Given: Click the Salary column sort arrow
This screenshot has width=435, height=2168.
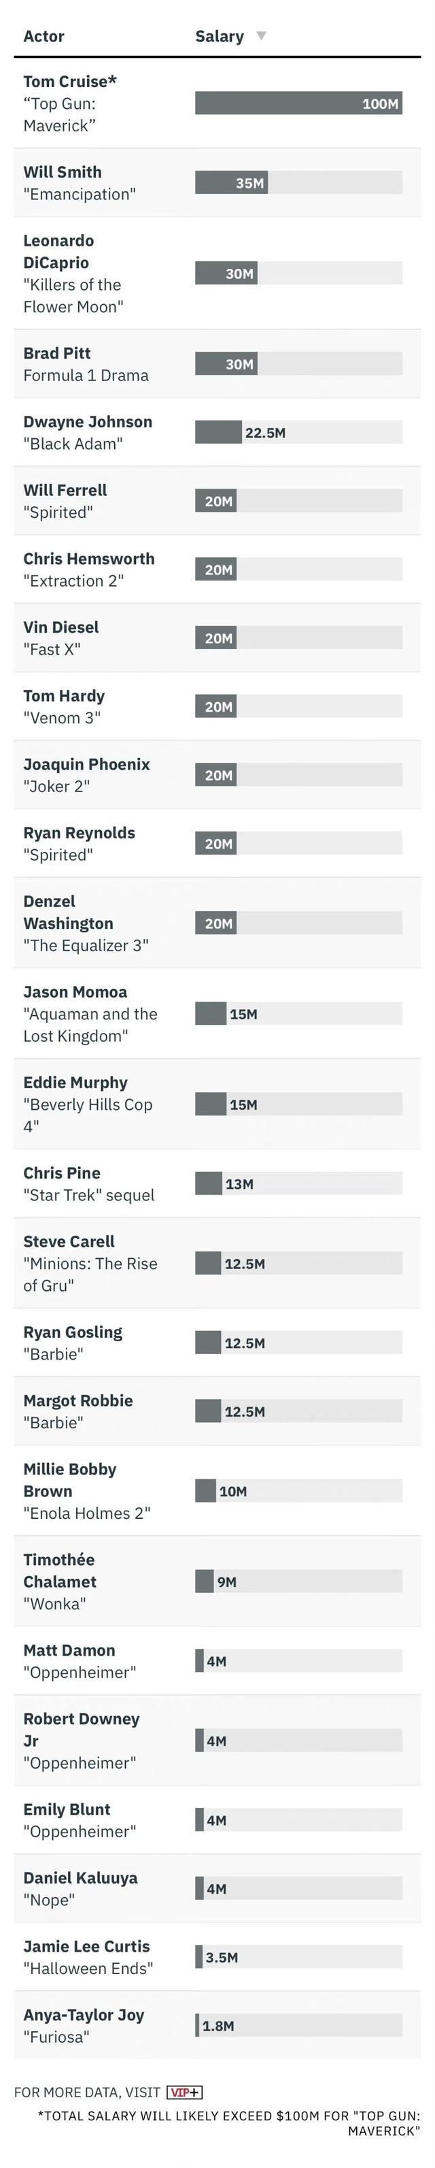Looking at the screenshot, I should [x=261, y=35].
